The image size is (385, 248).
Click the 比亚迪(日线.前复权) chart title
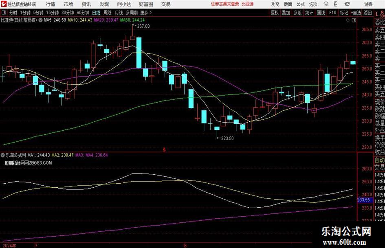pos(19,20)
